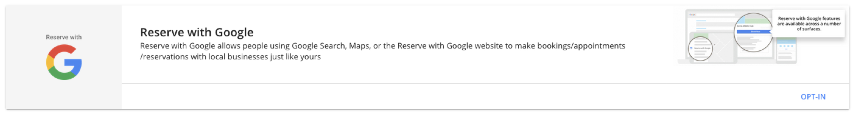This screenshot has width=853, height=114.
Task: Click the small calendar icon in the small circle
Action: click(691, 48)
